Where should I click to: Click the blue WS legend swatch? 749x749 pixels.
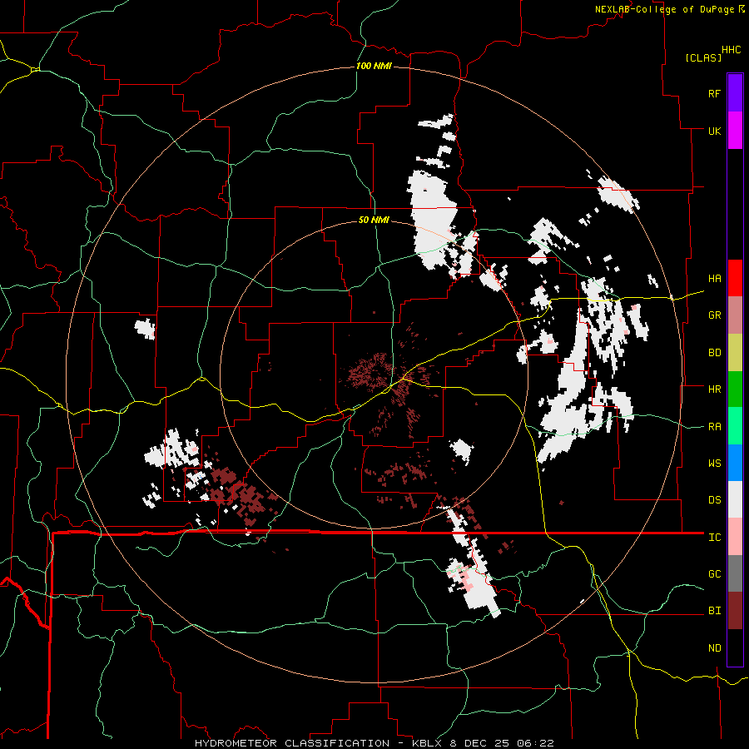click(x=735, y=463)
